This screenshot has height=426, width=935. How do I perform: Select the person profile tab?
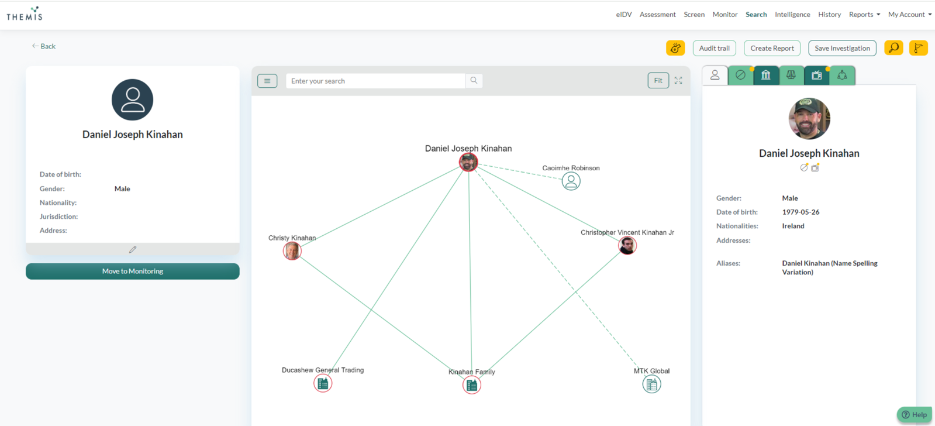coord(715,75)
